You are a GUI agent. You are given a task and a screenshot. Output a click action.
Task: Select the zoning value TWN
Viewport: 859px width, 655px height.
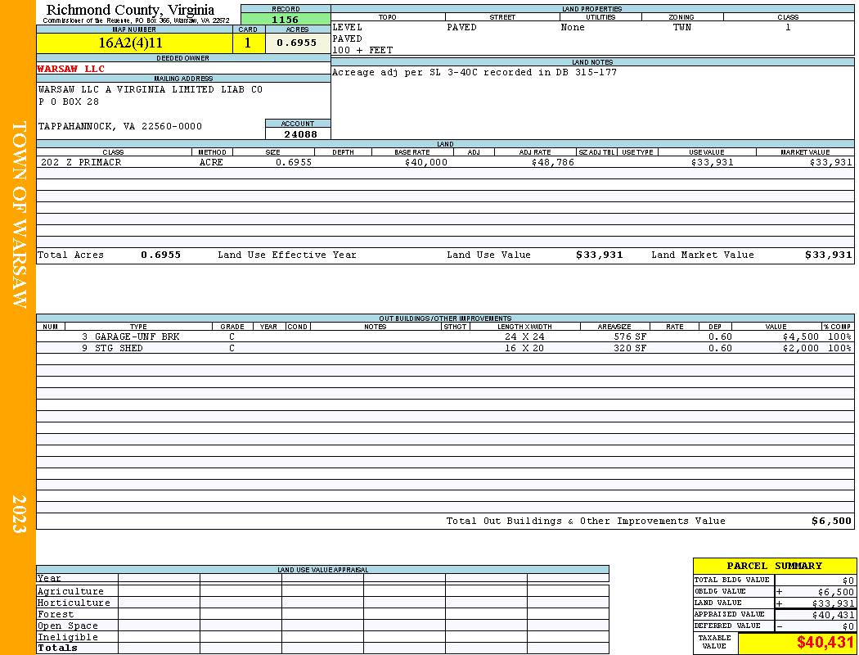(x=682, y=27)
